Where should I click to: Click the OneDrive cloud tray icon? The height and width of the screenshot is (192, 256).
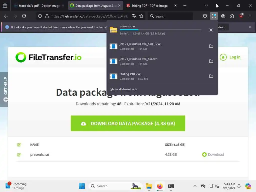click(203, 186)
